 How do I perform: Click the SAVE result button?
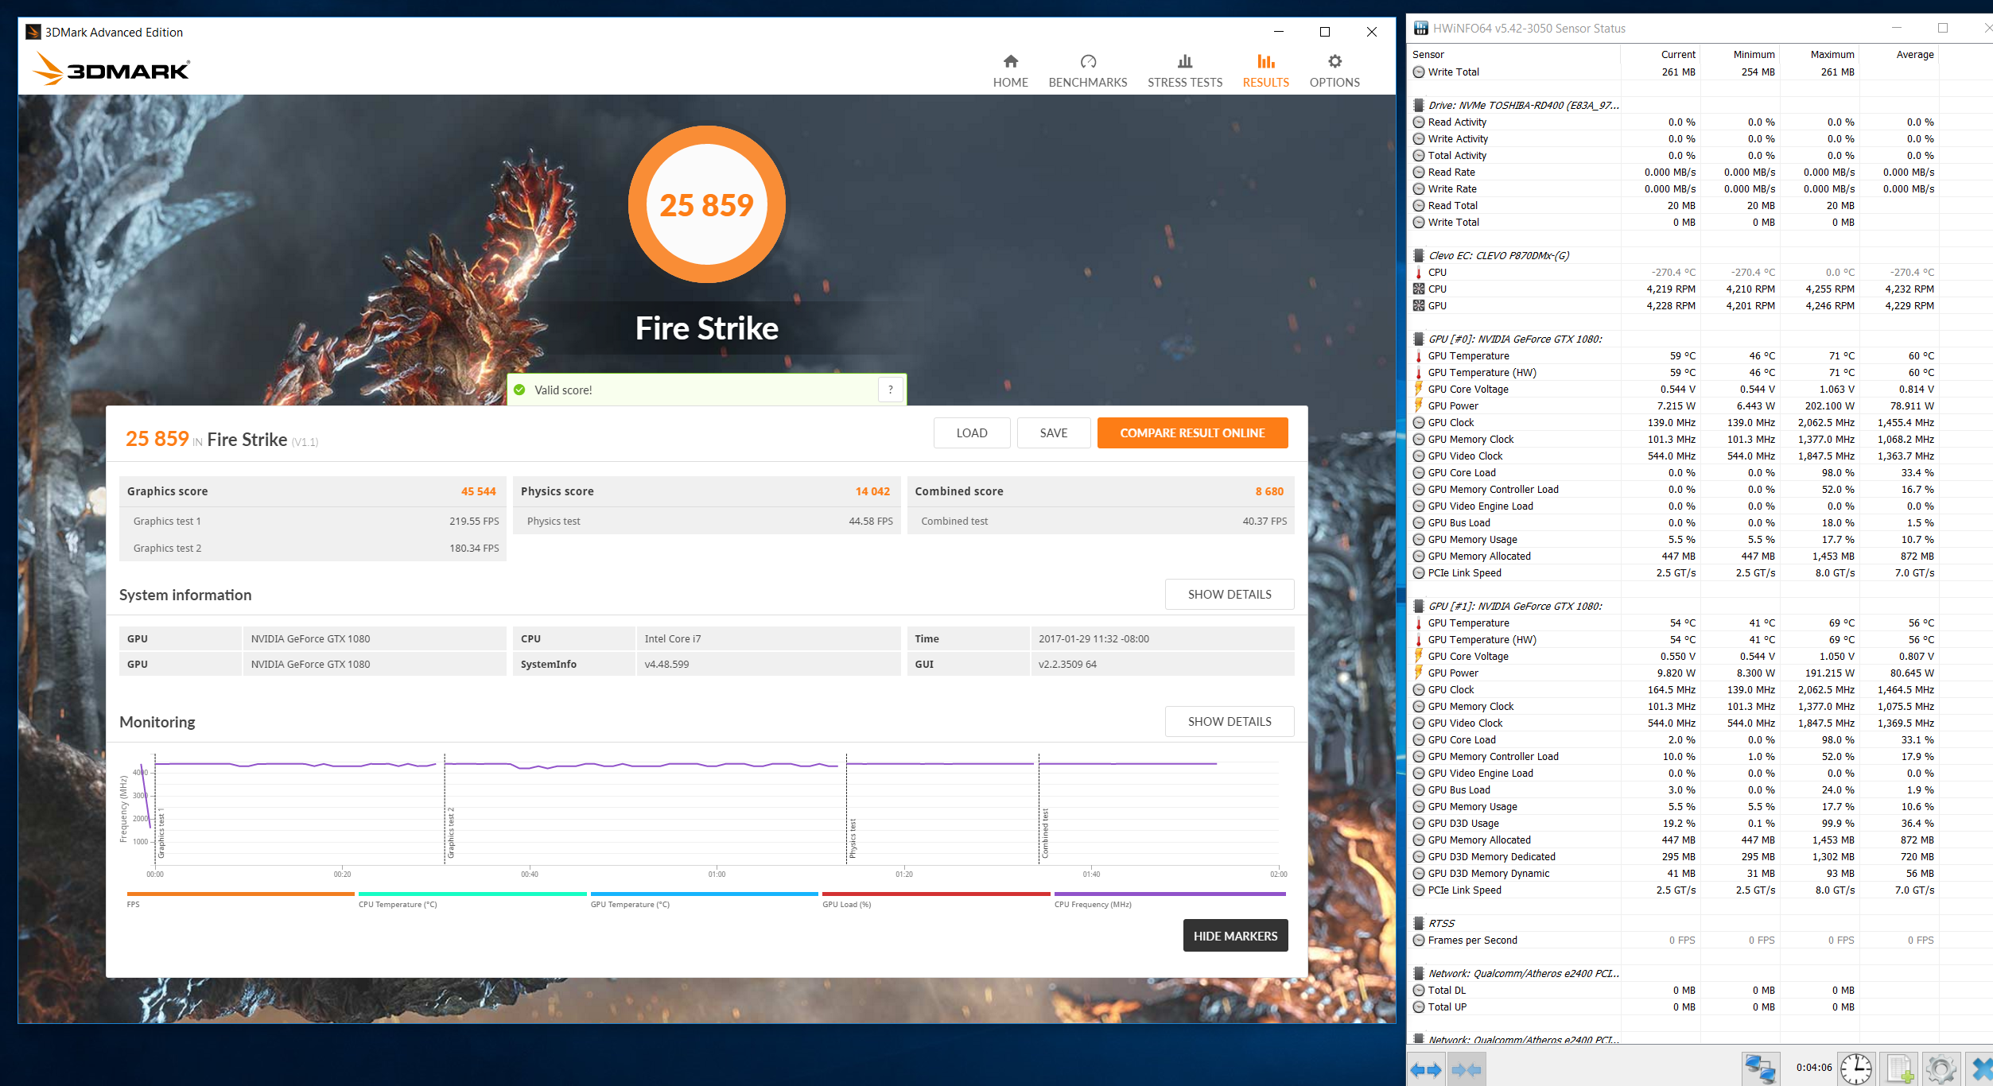[x=1053, y=432]
